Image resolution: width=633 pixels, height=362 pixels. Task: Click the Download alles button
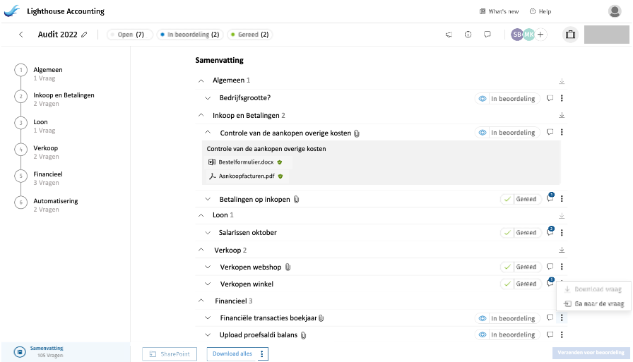pyautogui.click(x=232, y=354)
